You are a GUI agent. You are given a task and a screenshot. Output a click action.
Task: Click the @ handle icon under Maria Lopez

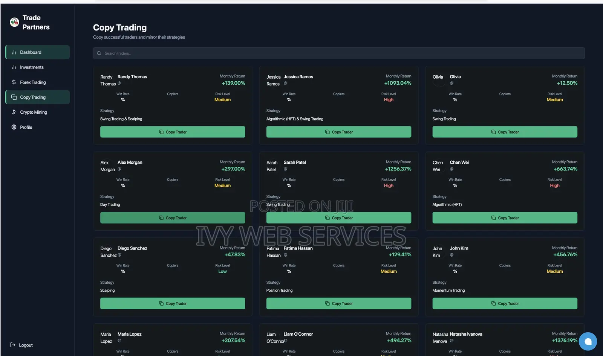119,341
